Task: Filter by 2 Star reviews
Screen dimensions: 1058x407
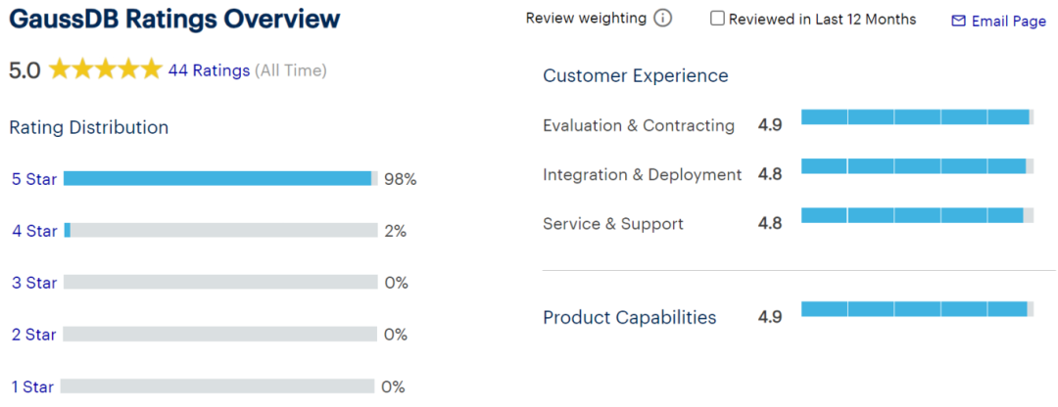Action: tap(34, 335)
